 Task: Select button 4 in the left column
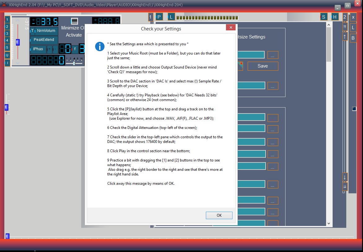coord(7,41)
